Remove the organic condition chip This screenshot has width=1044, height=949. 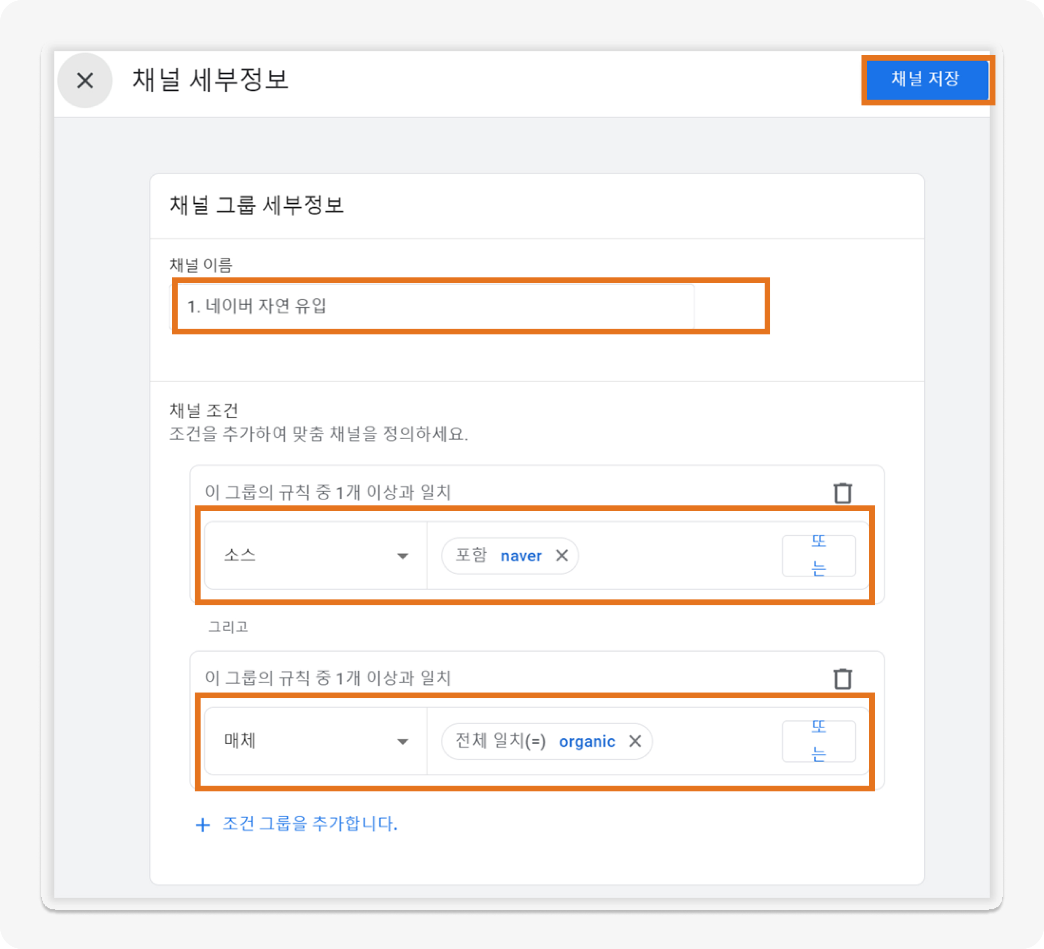coord(635,741)
